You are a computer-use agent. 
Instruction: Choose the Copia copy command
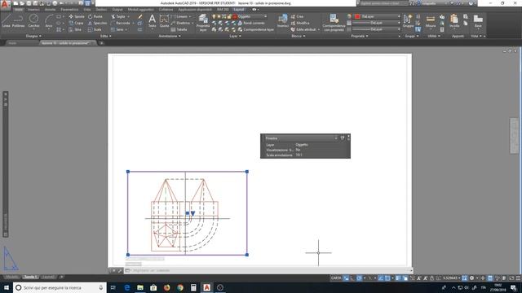76,23
